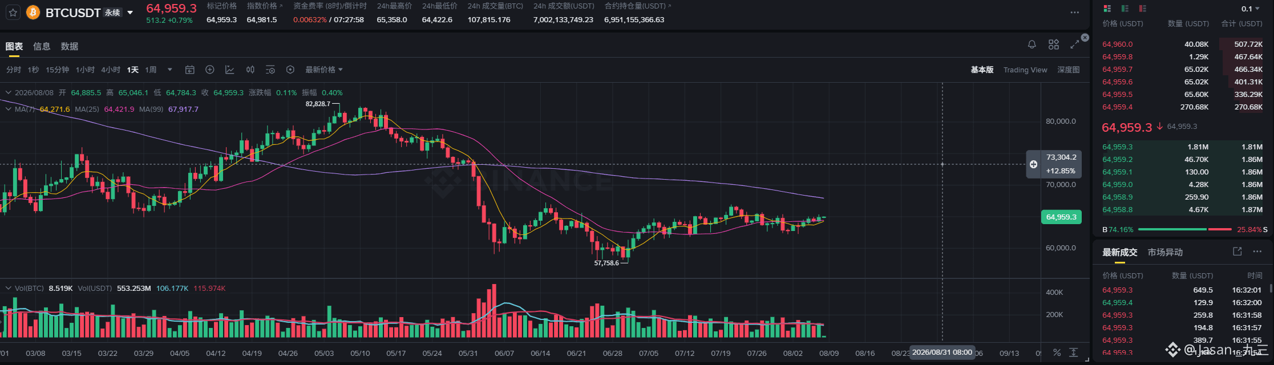This screenshot has height=365, width=1274.
Task: Open the go-to-date calendar icon
Action: [x=190, y=70]
